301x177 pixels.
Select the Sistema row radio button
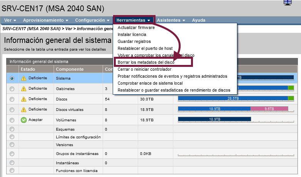point(12,78)
